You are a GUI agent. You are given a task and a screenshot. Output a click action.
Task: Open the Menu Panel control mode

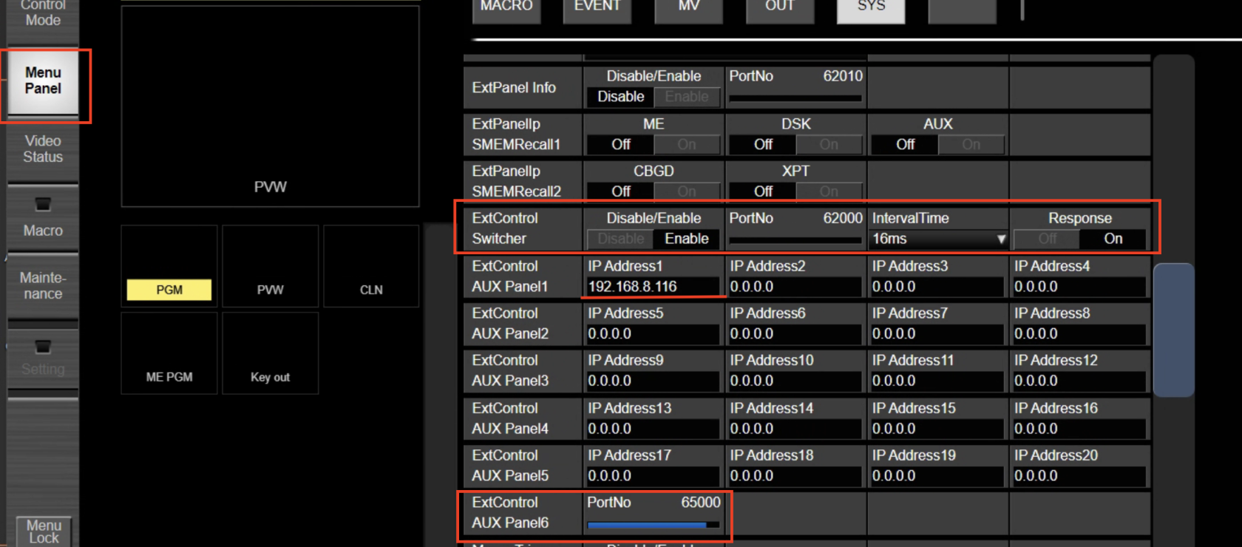[x=43, y=81]
